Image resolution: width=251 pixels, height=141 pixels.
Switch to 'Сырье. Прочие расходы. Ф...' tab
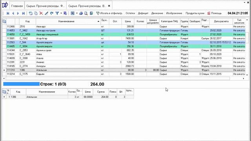tap(45, 6)
